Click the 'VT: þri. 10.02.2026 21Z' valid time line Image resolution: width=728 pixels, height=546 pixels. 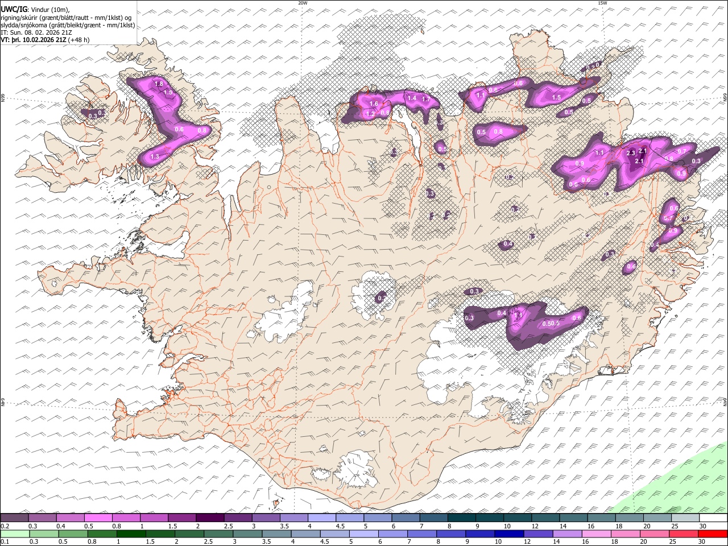point(45,40)
